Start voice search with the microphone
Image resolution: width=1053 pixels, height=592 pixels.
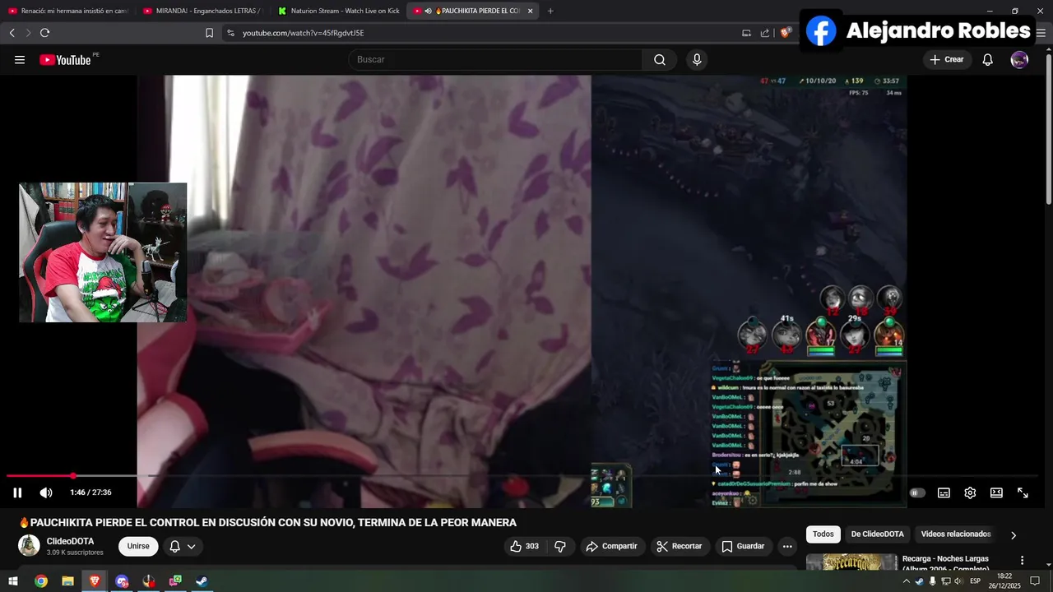point(697,59)
